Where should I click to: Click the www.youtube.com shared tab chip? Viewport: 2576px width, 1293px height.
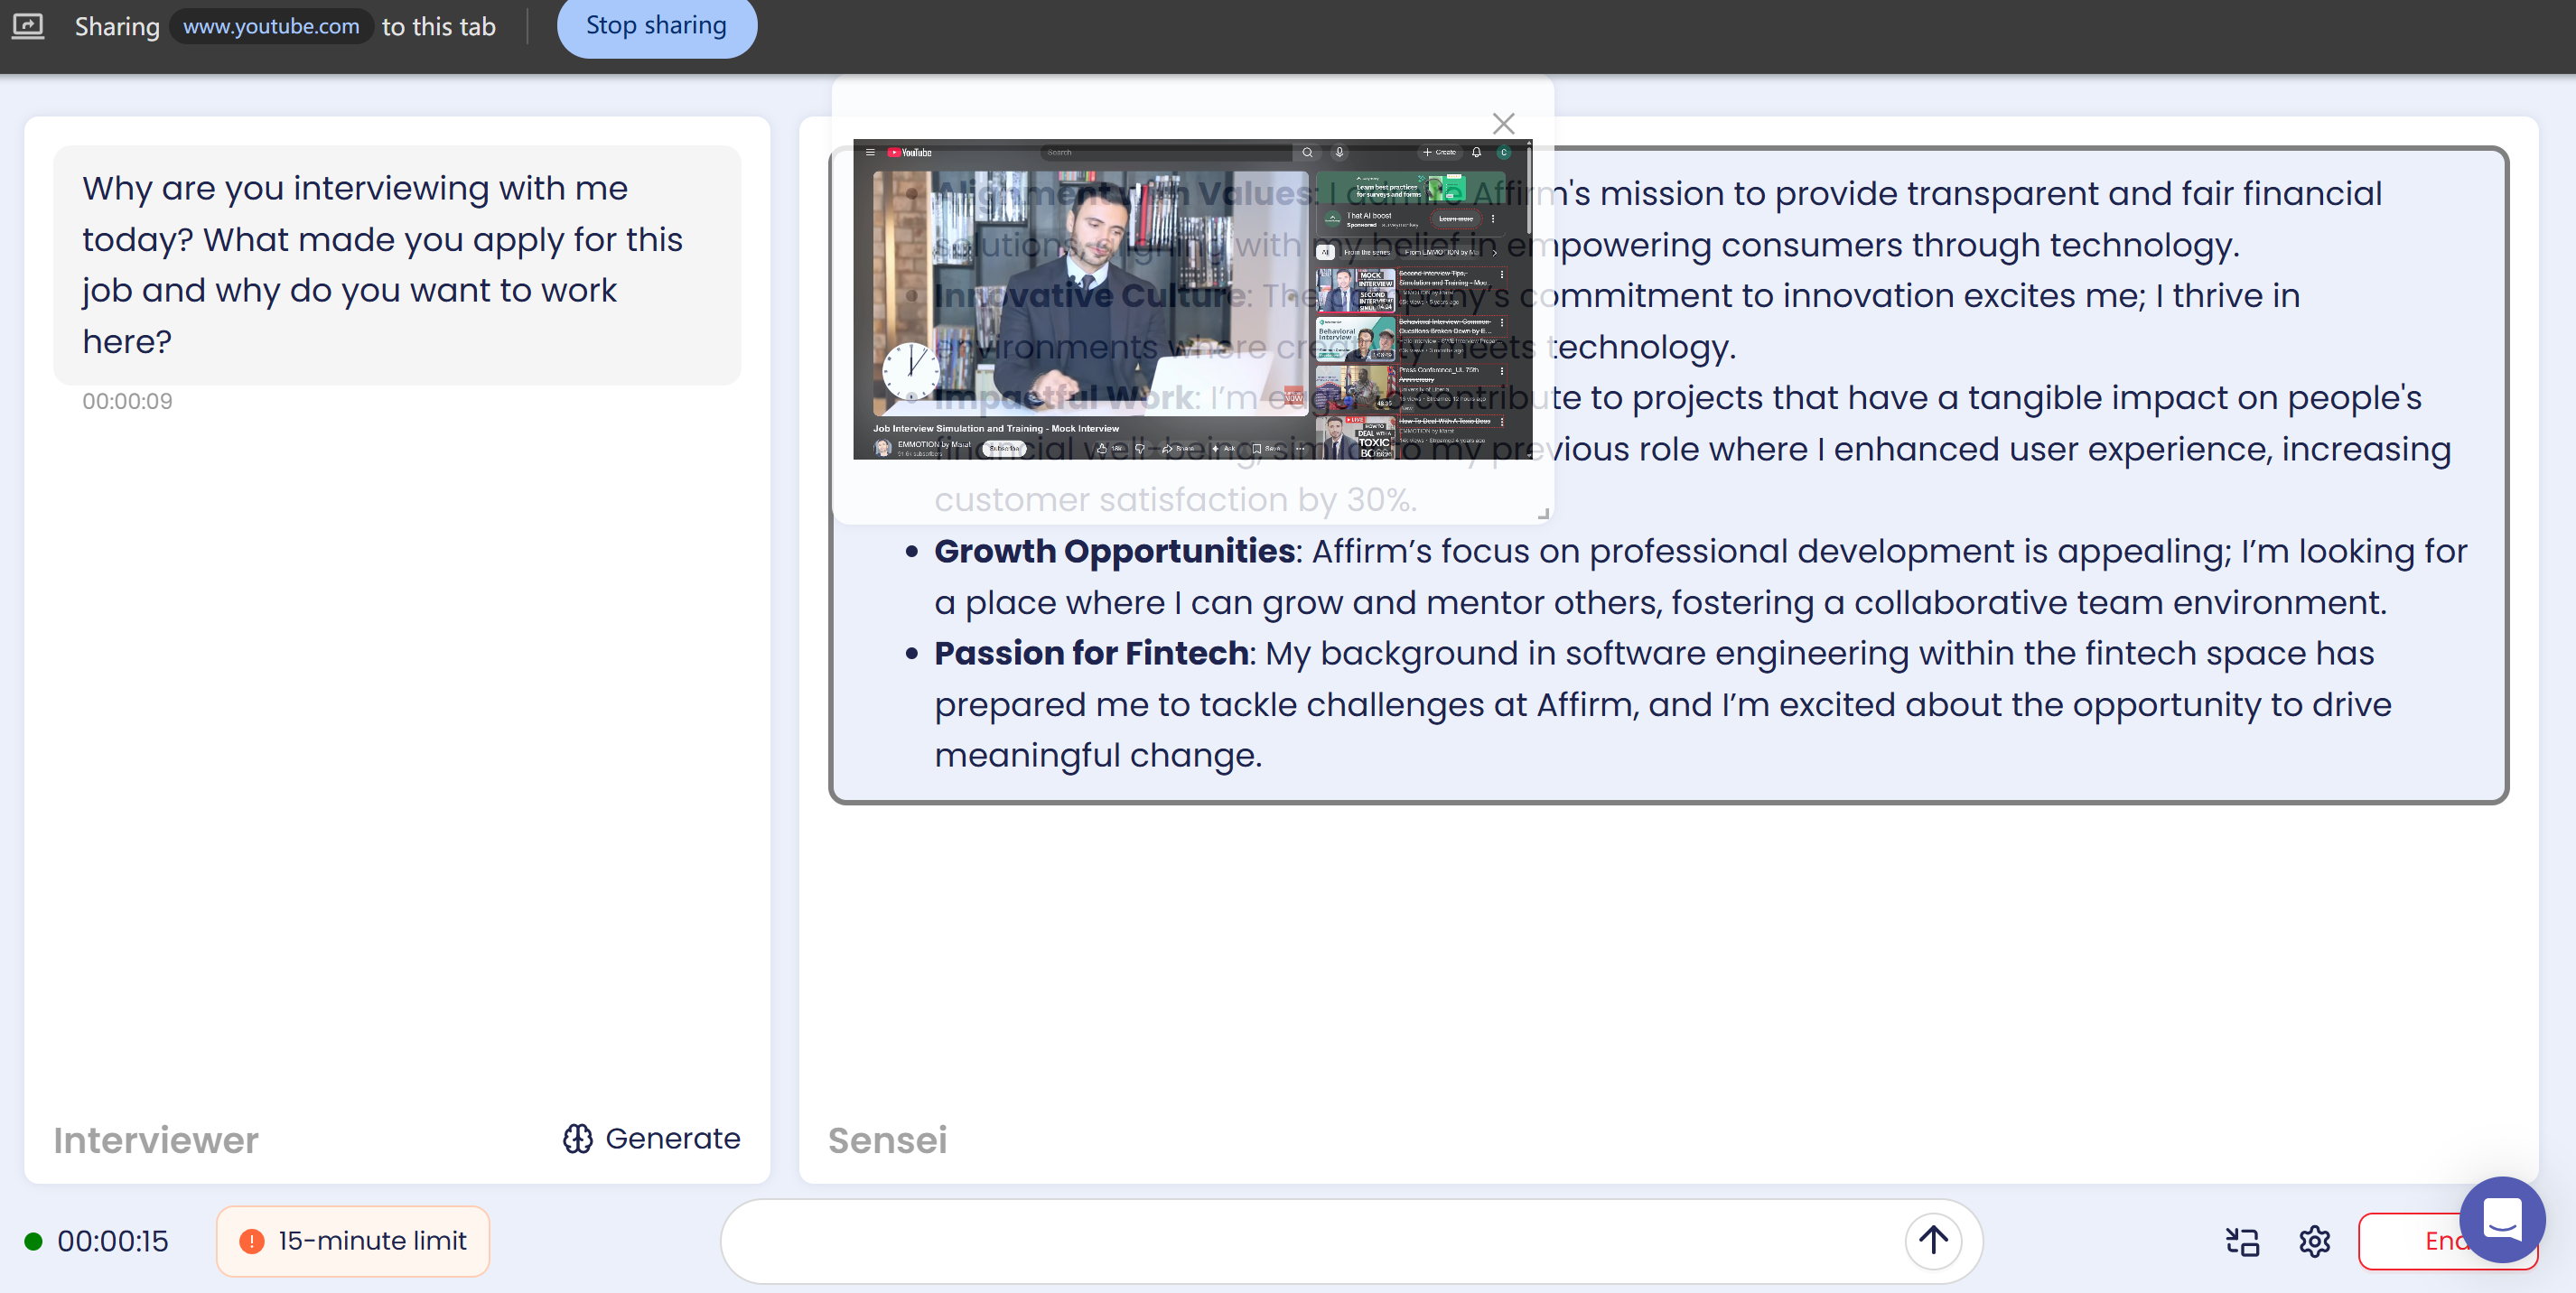point(271,26)
